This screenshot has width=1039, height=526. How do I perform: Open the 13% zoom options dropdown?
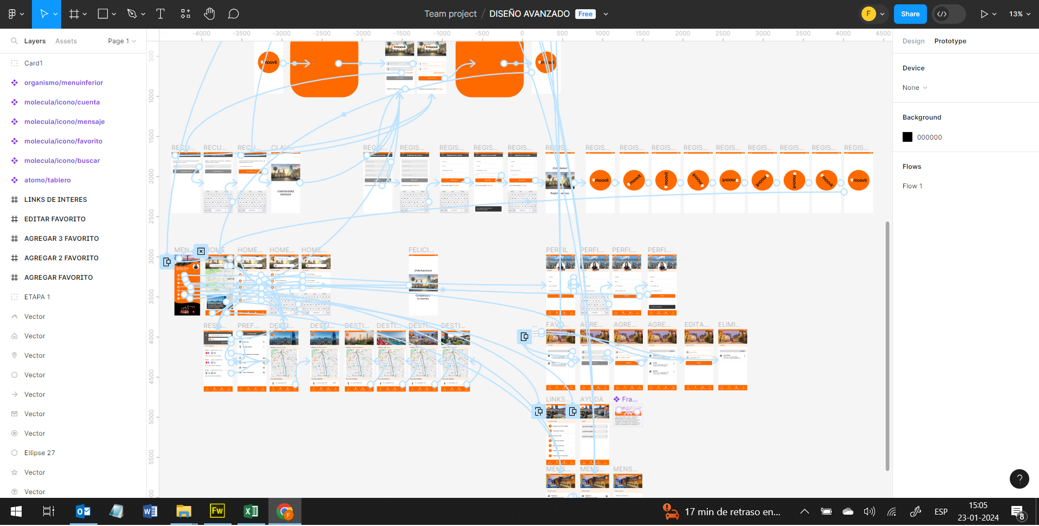(1019, 14)
